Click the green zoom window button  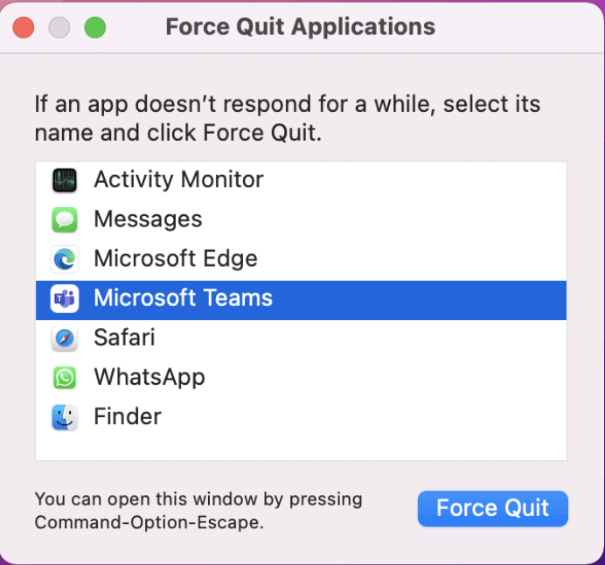95,27
